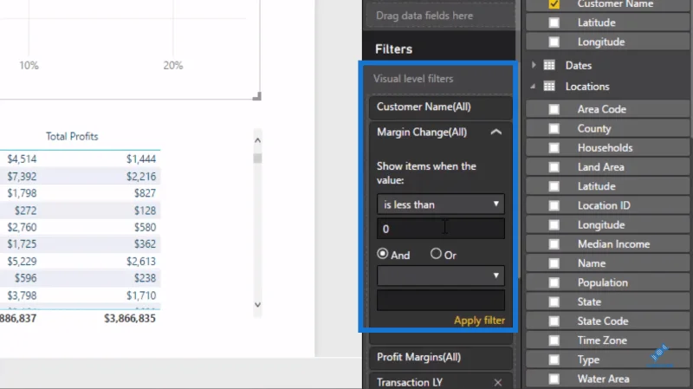Select the $4,514 cell
This screenshot has width=693, height=389.
(x=22, y=159)
